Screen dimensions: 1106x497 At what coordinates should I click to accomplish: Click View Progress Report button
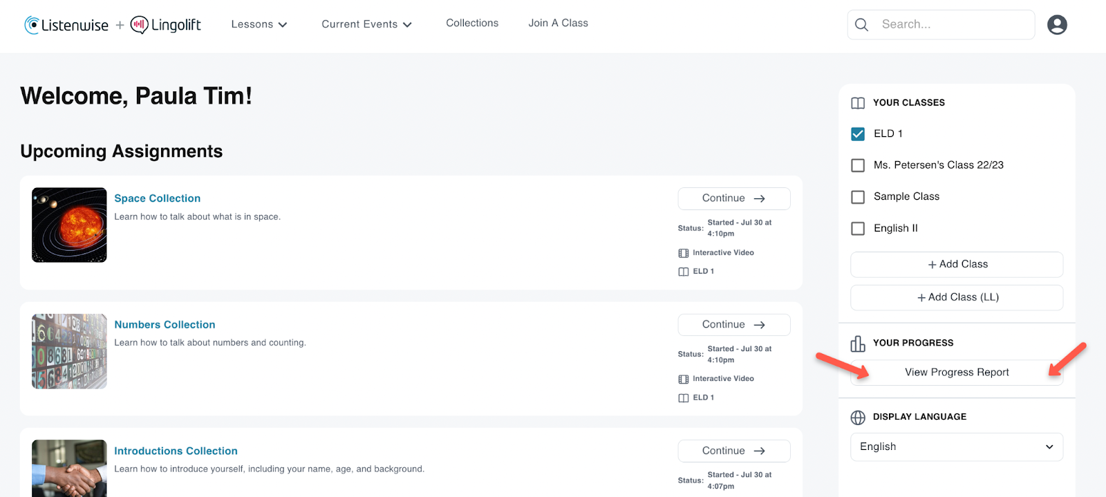pos(957,372)
